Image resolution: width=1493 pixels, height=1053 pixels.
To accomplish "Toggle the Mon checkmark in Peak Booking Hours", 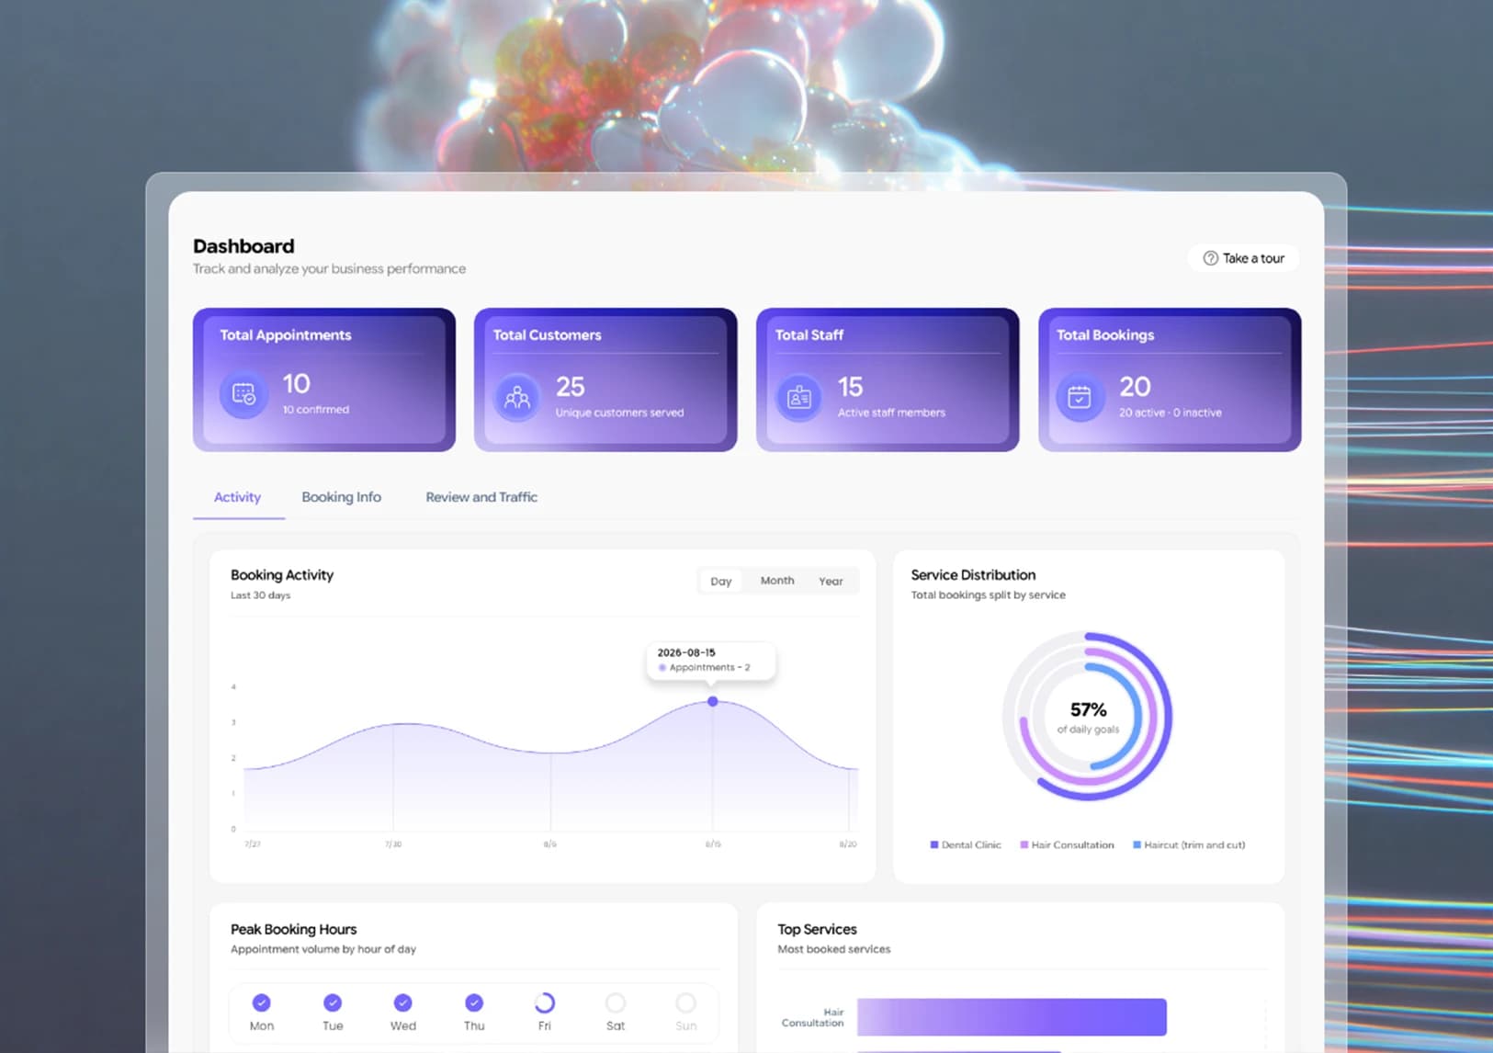I will (262, 1002).
